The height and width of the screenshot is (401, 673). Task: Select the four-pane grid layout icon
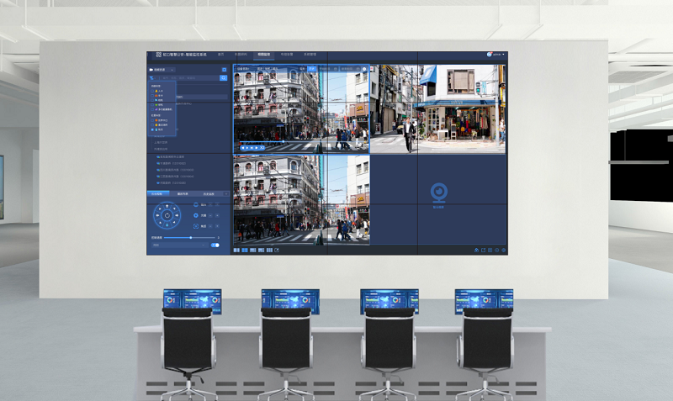tap(246, 250)
